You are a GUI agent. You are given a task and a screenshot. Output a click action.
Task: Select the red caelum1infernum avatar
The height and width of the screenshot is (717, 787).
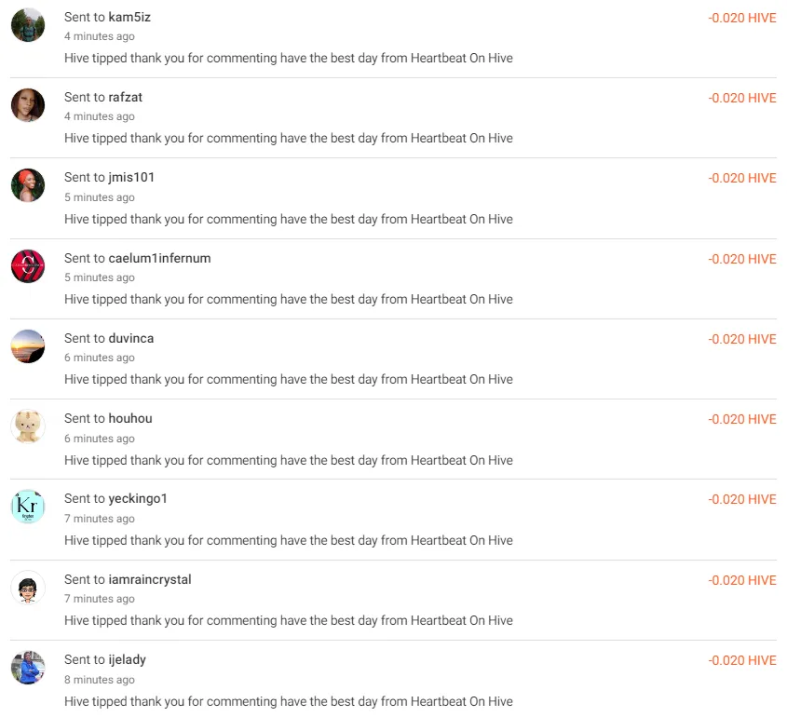[28, 266]
